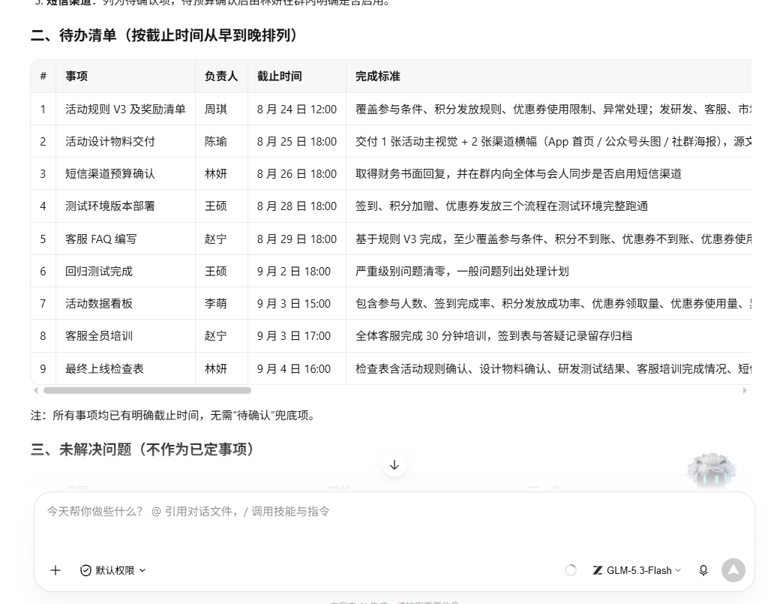Image resolution: width=768 pixels, height=604 pixels.
Task: Click deadline 8 月 29 日 18:00
Action: 297,239
